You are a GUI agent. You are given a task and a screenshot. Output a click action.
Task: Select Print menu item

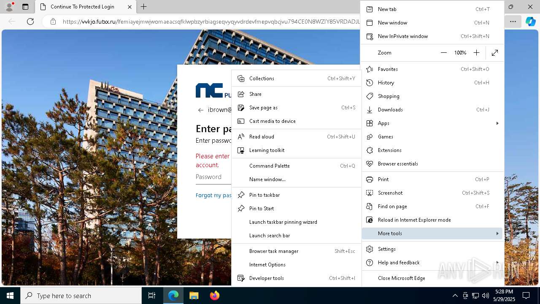click(433, 179)
